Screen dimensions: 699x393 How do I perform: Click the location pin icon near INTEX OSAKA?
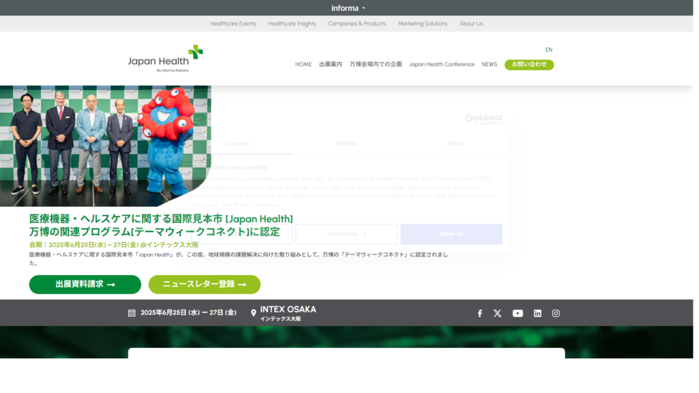254,313
